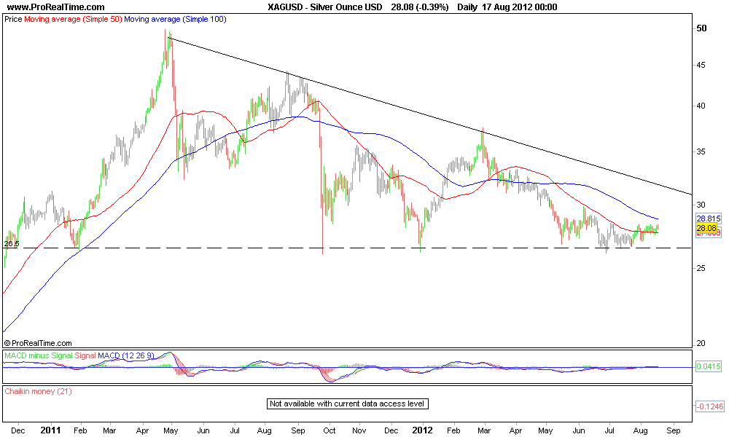Screen dimensions: 729x437
Task: Click the 2012 year label on time axis
Action: [x=423, y=430]
